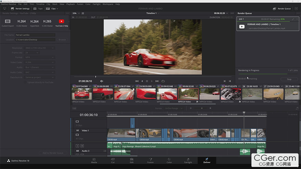Select clip thumbnail 18
This screenshot has width=301, height=169.
(x=82, y=94)
